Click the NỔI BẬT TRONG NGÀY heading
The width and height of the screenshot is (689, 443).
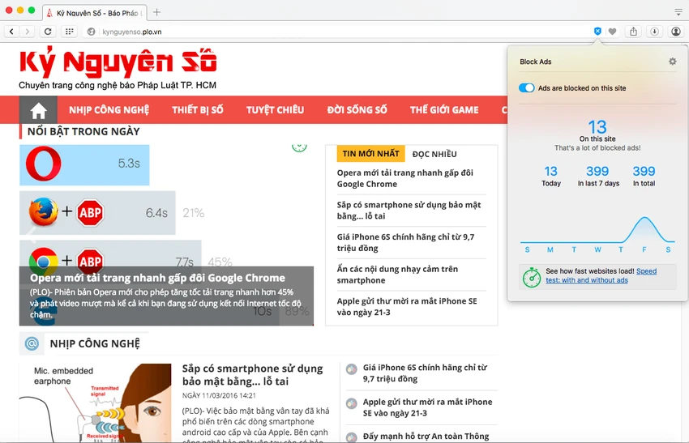(83, 131)
